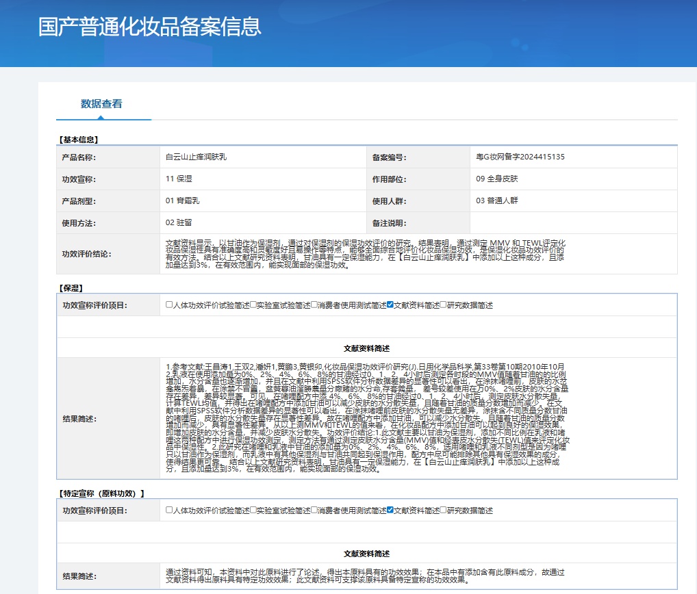
Task: Click 文献资料简述 heading in 特定宣称 section
Action: click(x=367, y=554)
